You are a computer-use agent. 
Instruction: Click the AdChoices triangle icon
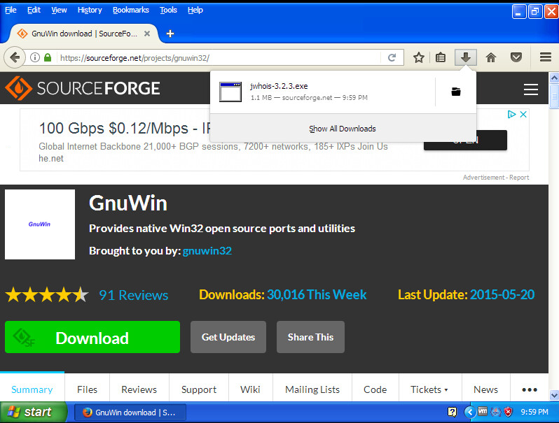[x=511, y=114]
